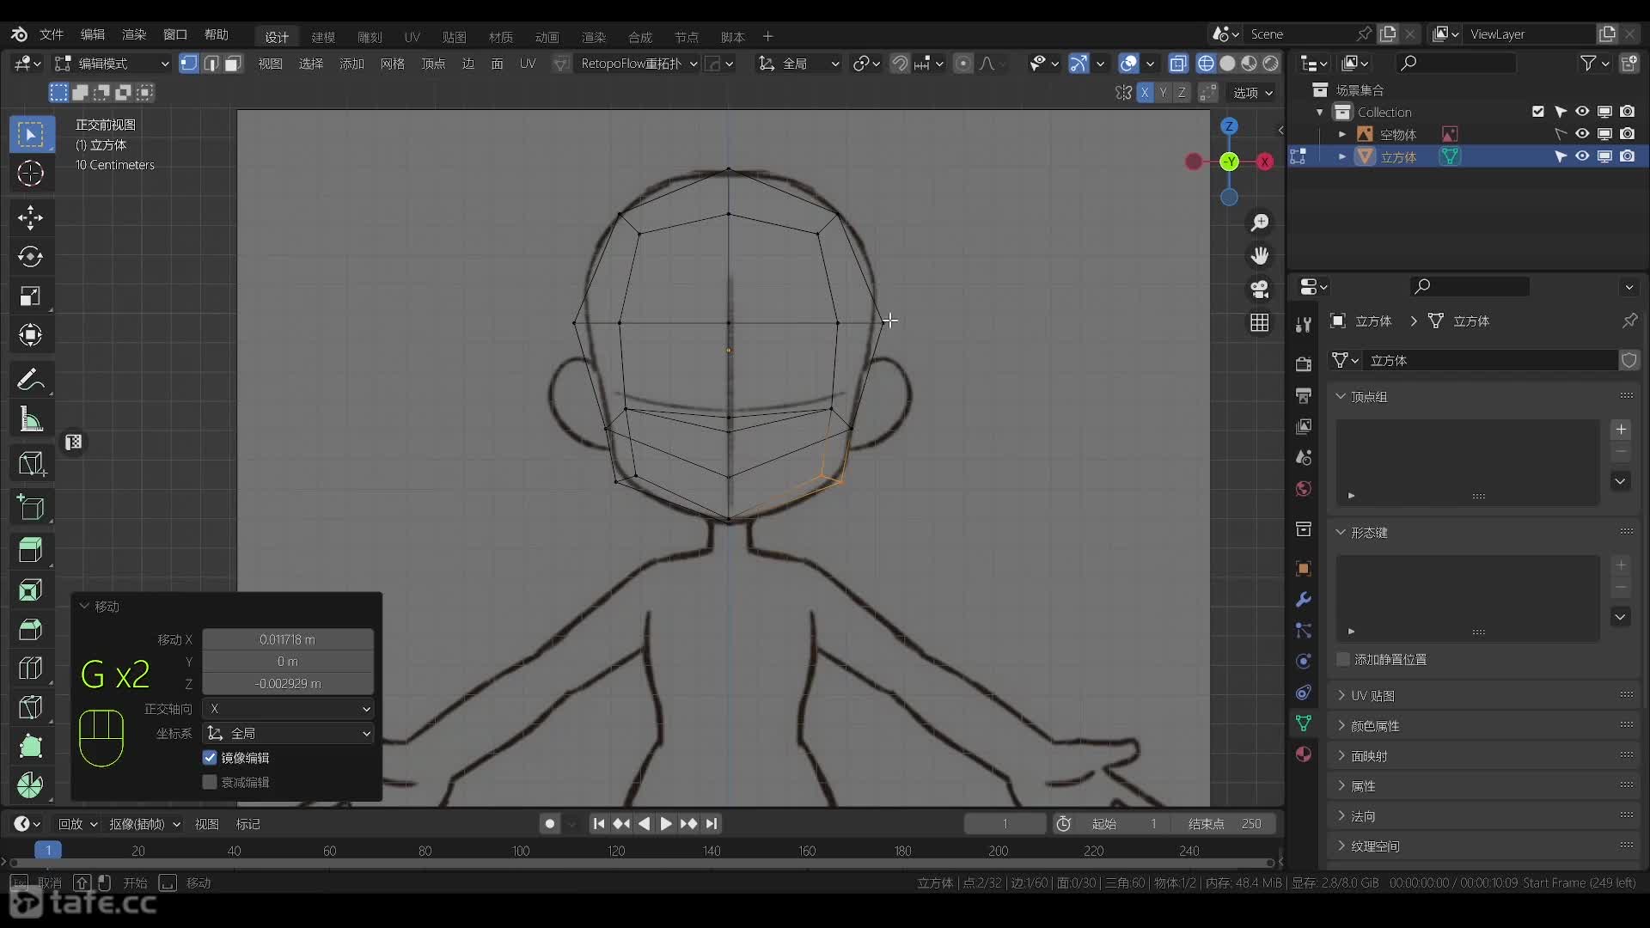Viewport: 1650px width, 928px height.
Task: Toggle the 镜像编辑 checkbox
Action: click(x=210, y=758)
